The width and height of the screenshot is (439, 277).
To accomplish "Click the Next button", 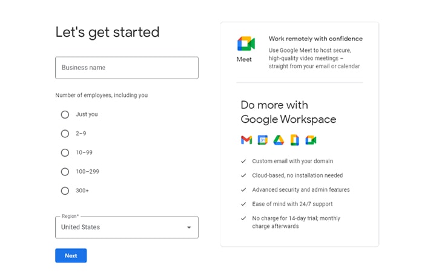I will pyautogui.click(x=71, y=255).
